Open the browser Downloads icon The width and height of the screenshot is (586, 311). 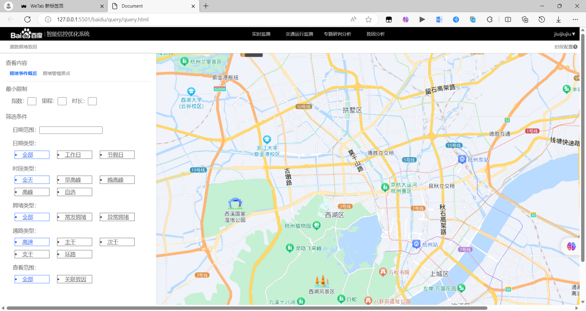(x=559, y=19)
